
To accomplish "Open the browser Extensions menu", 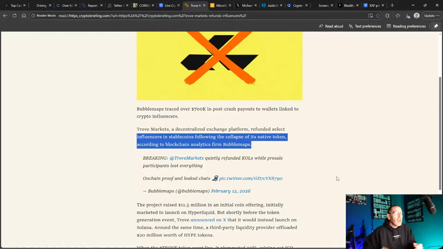I will click(x=387, y=16).
